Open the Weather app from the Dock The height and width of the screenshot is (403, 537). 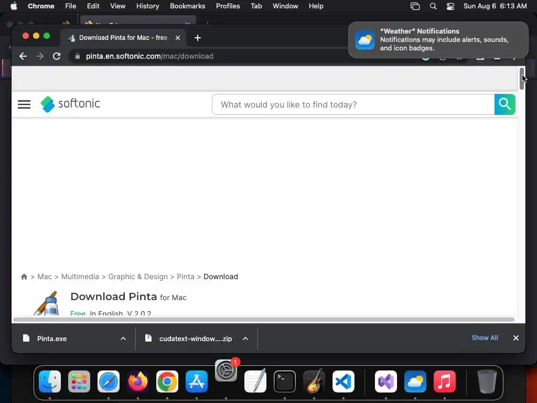point(415,381)
